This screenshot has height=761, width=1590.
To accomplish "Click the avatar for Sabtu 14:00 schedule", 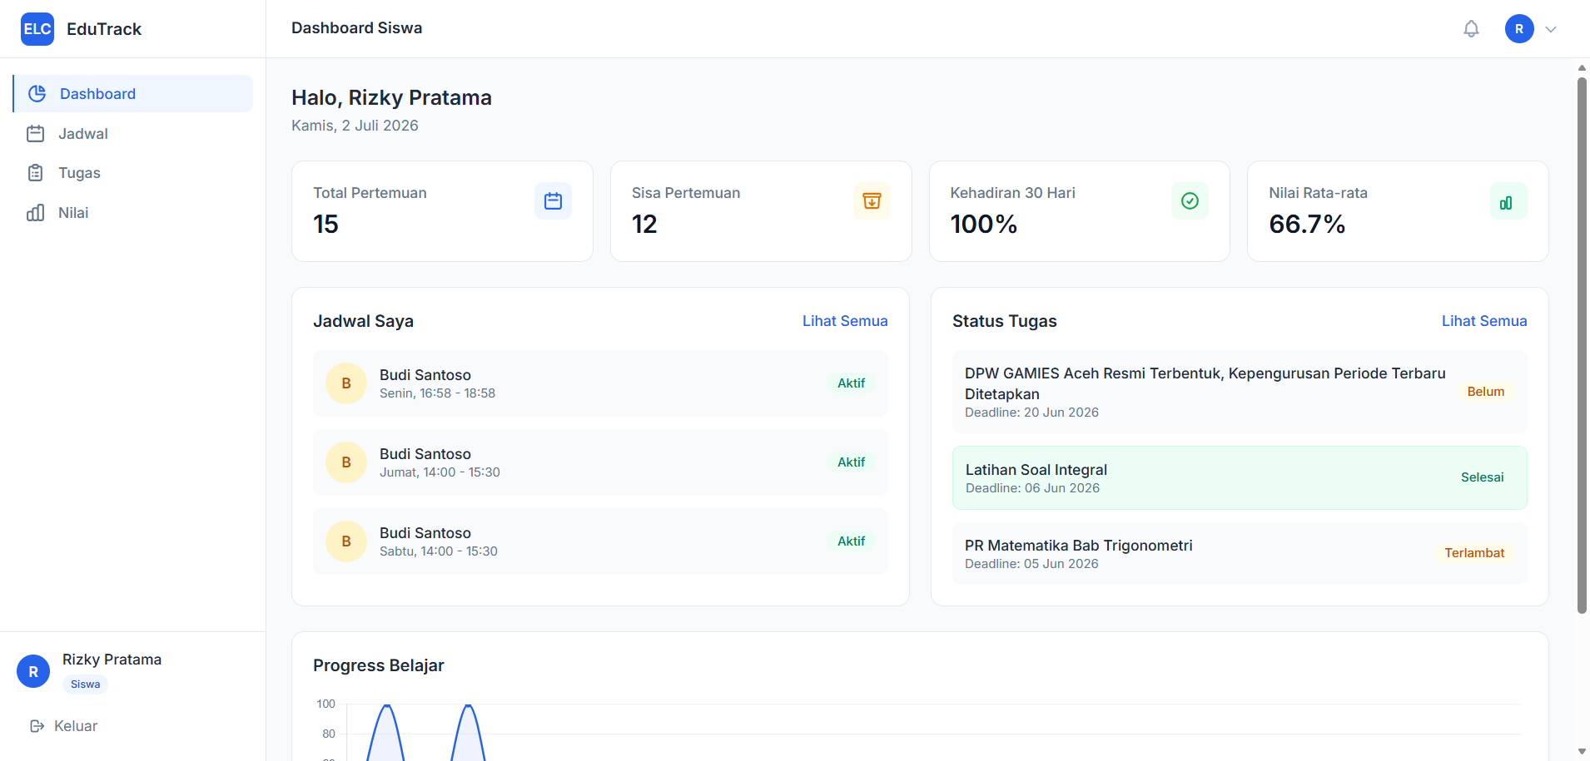I will click(x=346, y=541).
